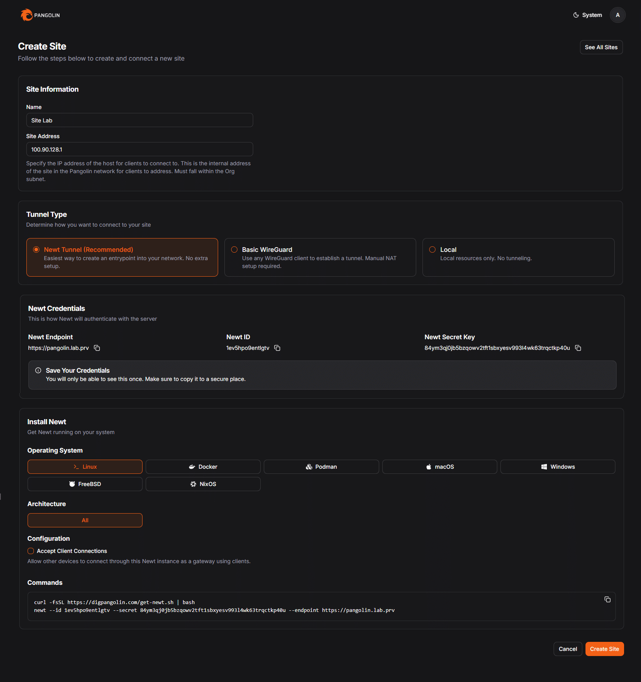641x682 pixels.
Task: Copy the install commands block
Action: point(607,599)
